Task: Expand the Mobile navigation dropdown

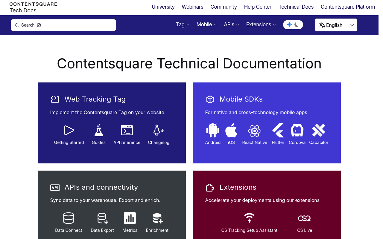Action: pos(206,24)
